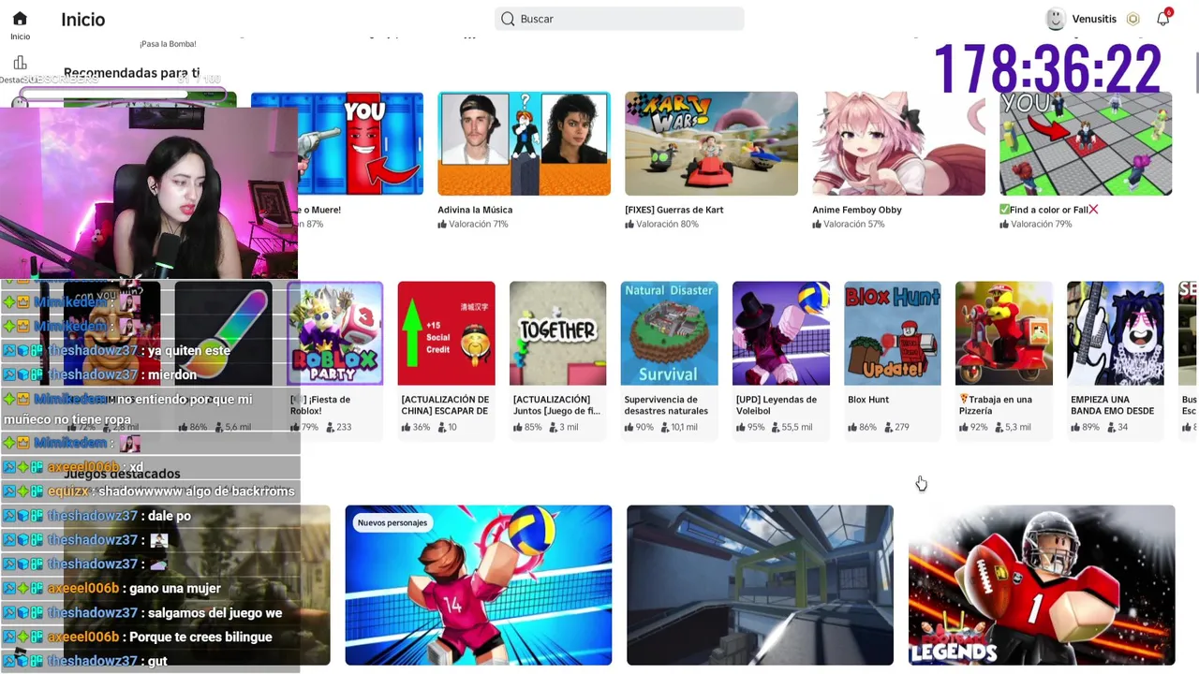Image resolution: width=1199 pixels, height=674 pixels.
Task: Open the Trabaja en una Pizzería tile
Action: pos(1003,333)
